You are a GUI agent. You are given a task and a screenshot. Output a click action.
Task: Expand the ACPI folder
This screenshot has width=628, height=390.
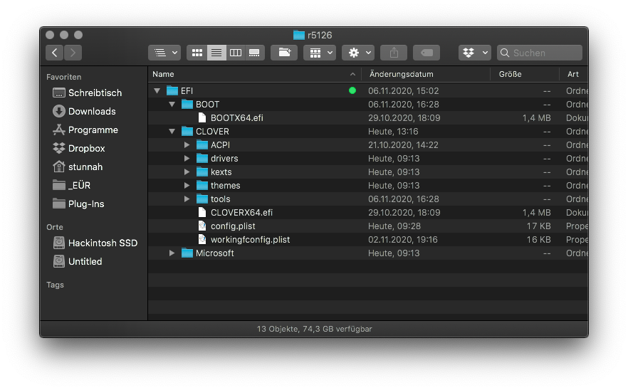point(187,145)
